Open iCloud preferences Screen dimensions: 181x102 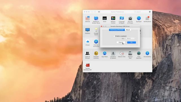pos(87,42)
